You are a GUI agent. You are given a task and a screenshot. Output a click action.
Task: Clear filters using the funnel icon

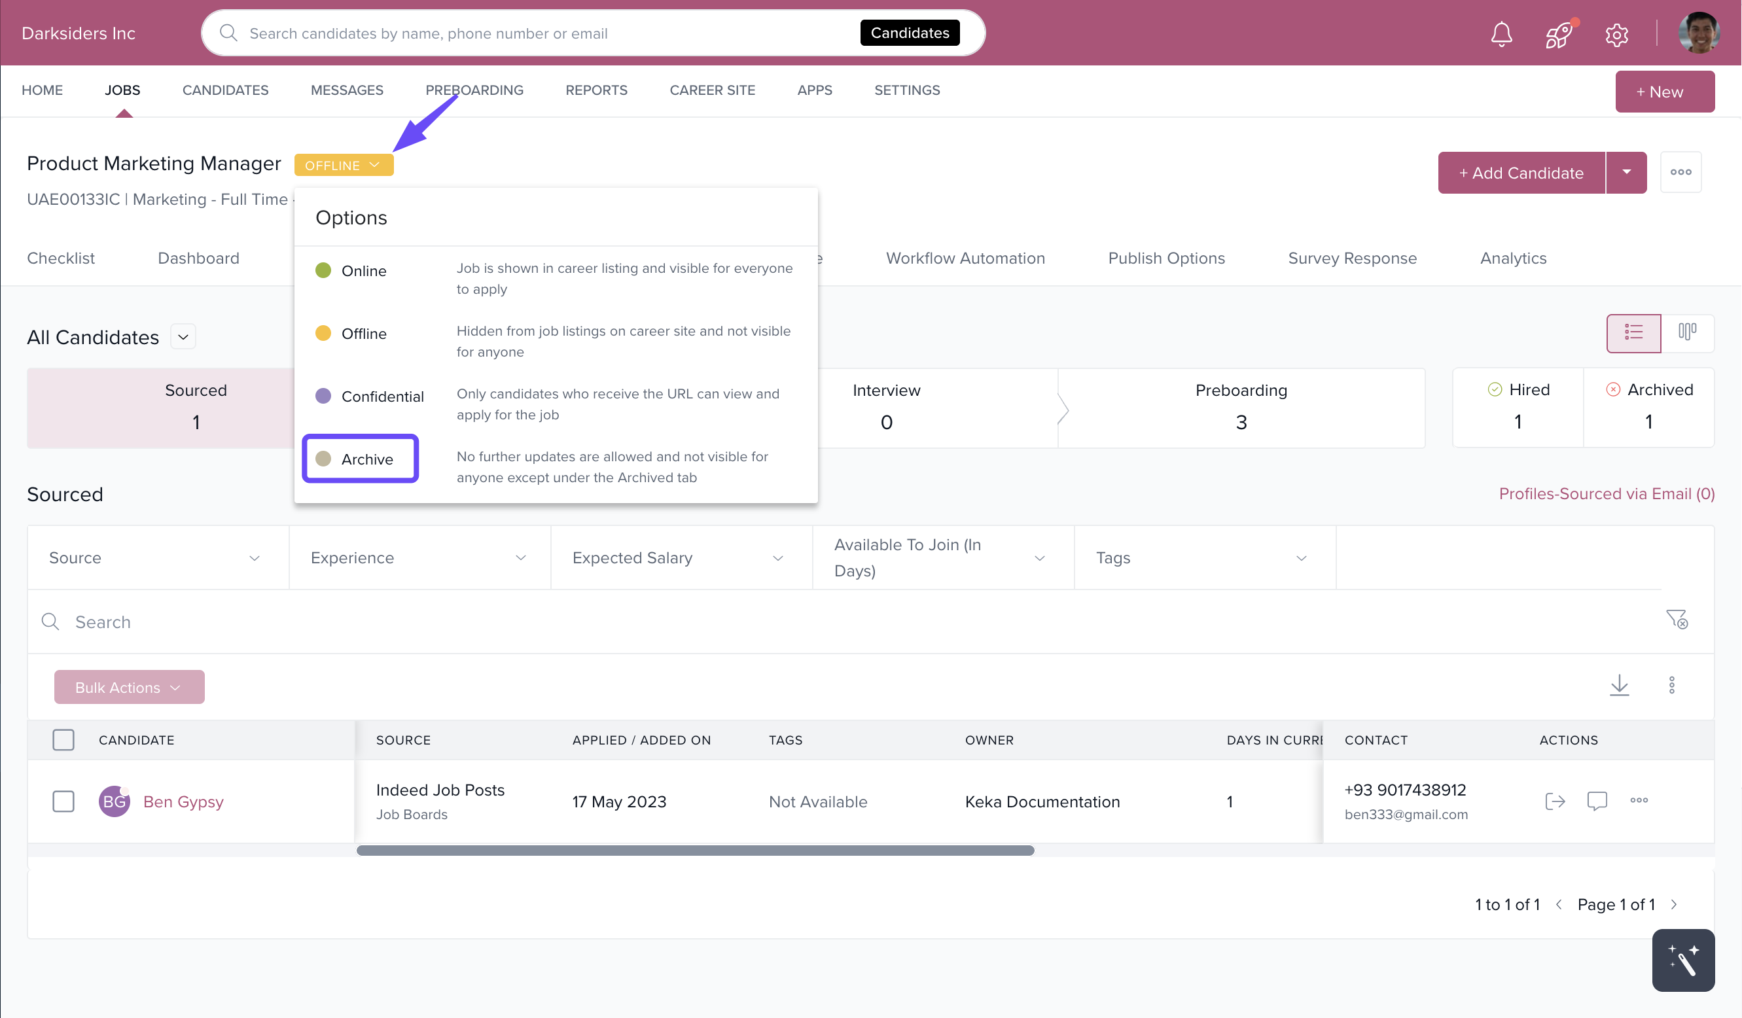pyautogui.click(x=1677, y=618)
